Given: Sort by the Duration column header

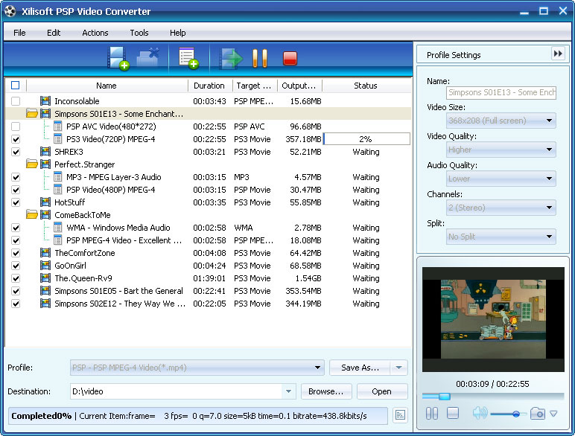Looking at the screenshot, I should pyautogui.click(x=209, y=86).
